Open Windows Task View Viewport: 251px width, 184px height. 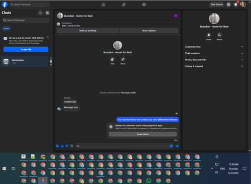(x=14, y=168)
